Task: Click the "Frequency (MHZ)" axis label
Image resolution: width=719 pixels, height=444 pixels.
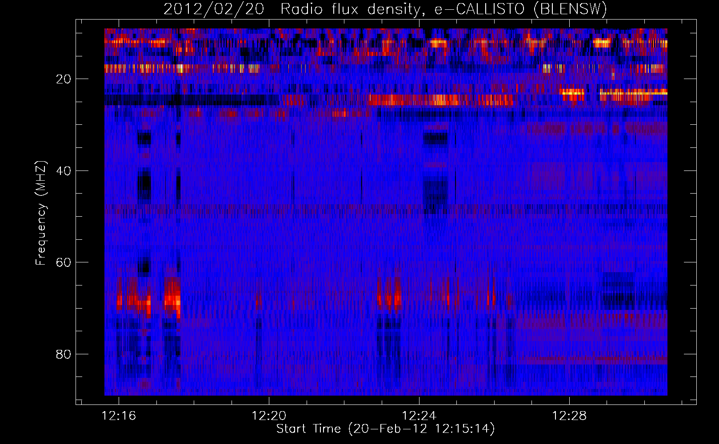Action: point(41,213)
